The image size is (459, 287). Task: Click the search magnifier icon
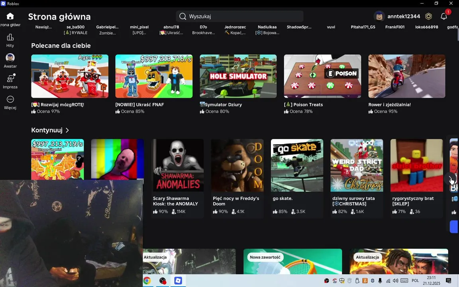(182, 16)
